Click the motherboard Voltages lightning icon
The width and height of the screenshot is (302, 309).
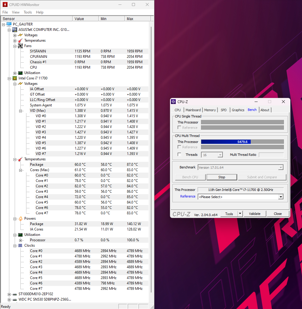20,35
